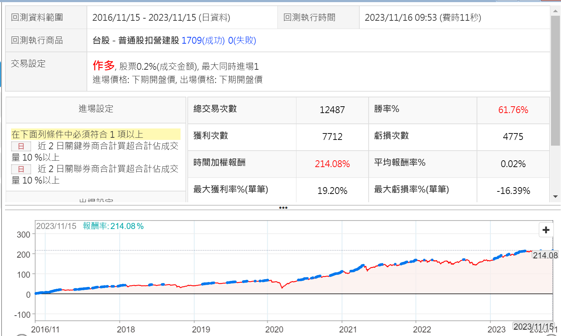
Task: Click the plus button on the chart
Action: (546, 230)
